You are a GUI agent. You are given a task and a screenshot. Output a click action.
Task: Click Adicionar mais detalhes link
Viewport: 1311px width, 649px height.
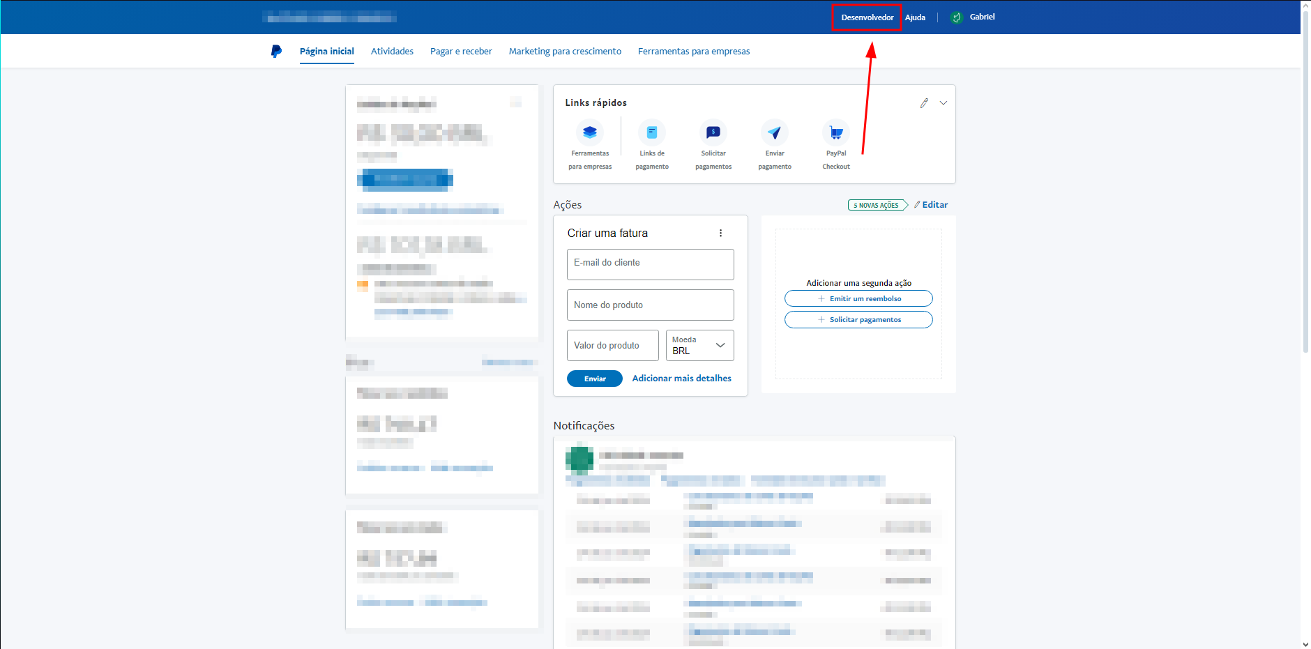pos(681,378)
